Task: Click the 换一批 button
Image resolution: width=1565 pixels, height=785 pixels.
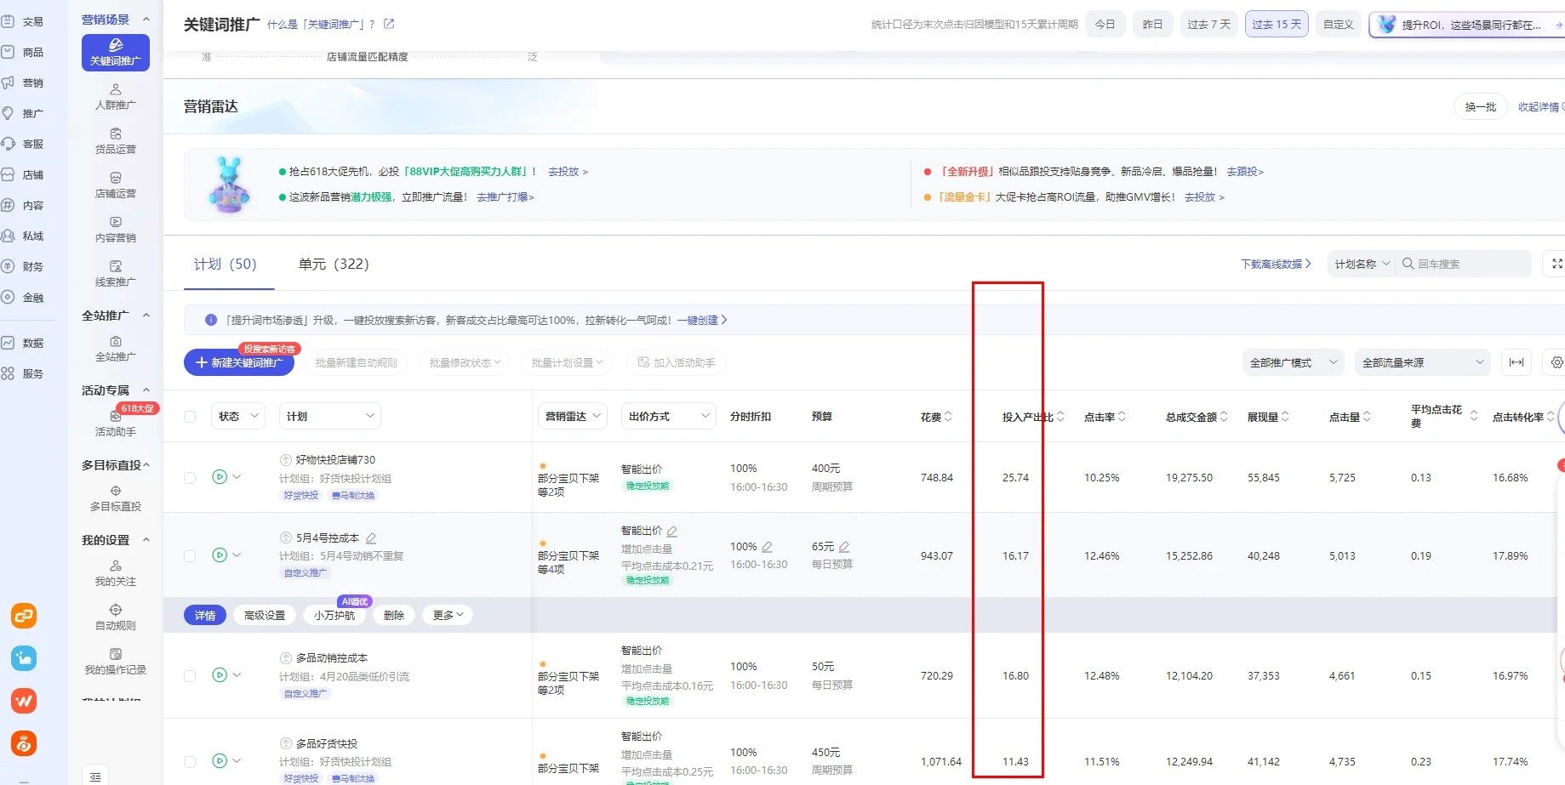Action: tap(1481, 106)
